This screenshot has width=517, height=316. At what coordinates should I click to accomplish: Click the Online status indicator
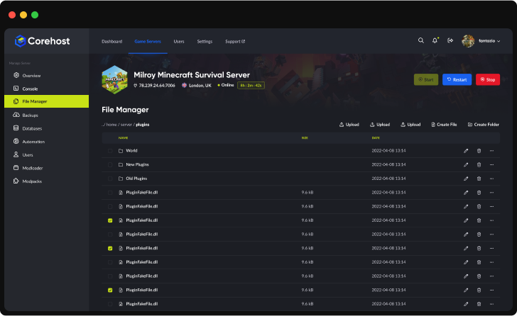pyautogui.click(x=226, y=85)
